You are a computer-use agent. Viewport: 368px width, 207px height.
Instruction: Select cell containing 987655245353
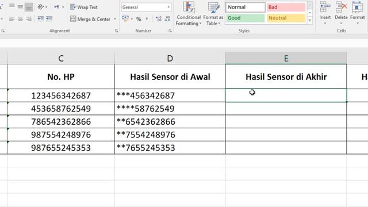pos(61,148)
